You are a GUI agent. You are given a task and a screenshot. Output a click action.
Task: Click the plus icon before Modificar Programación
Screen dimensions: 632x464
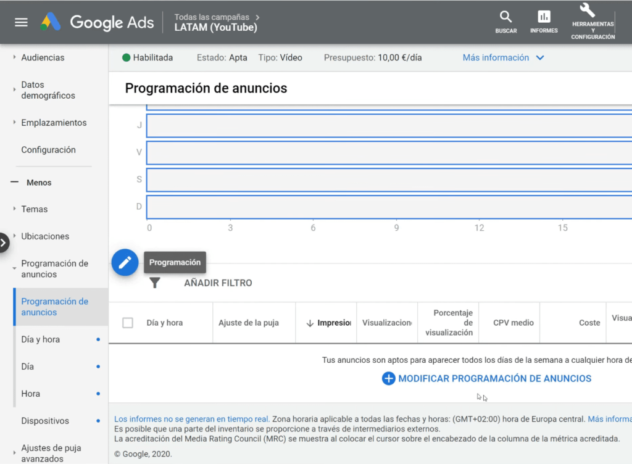[388, 378]
